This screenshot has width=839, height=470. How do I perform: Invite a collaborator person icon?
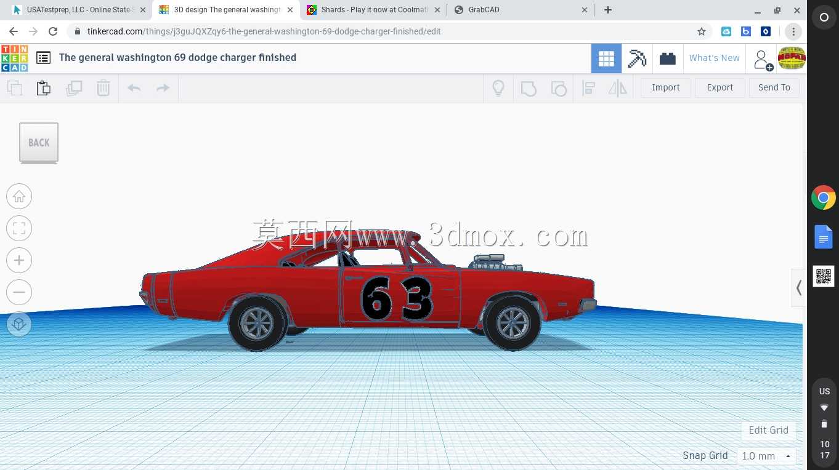pyautogui.click(x=763, y=60)
